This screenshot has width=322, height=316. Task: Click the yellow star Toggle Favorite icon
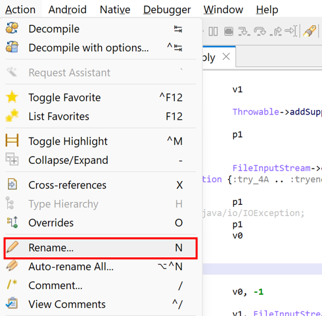[12, 97]
